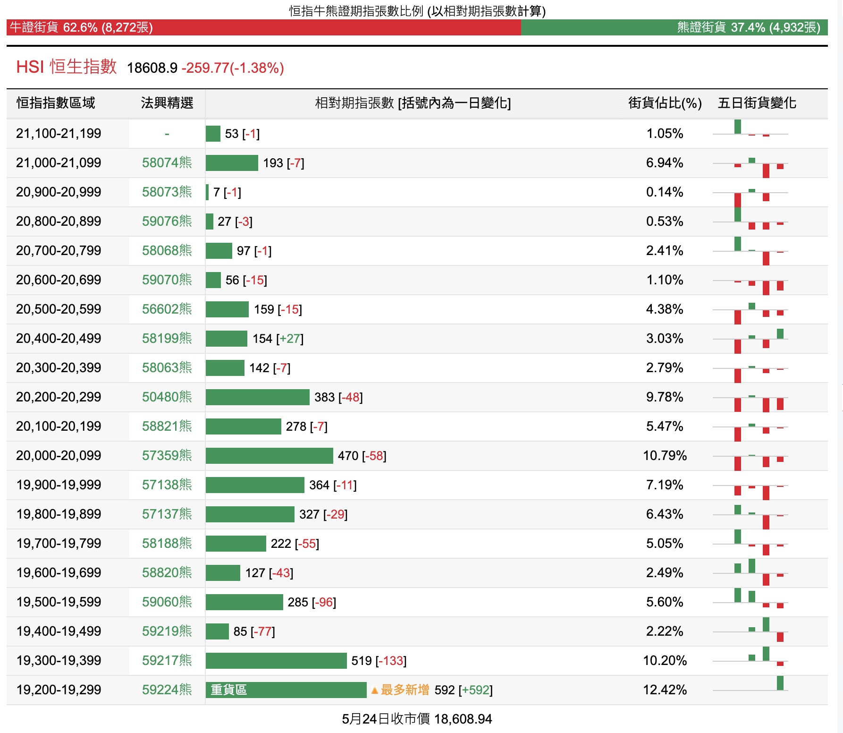
Task: Click the red 牛證街貨 62.6% bar
Action: tap(263, 27)
